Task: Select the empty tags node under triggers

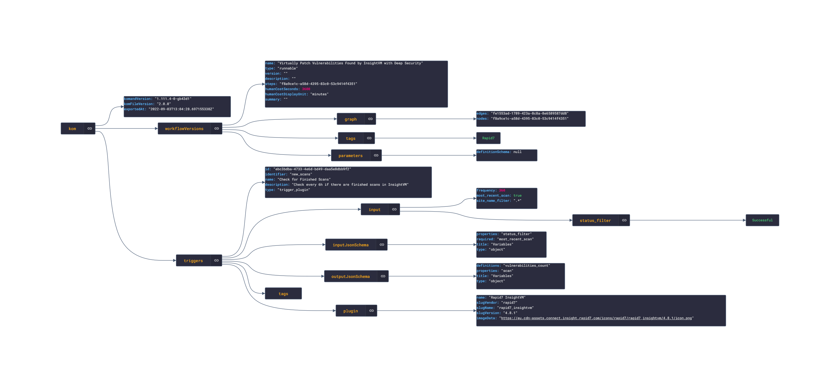Action: 283,294
